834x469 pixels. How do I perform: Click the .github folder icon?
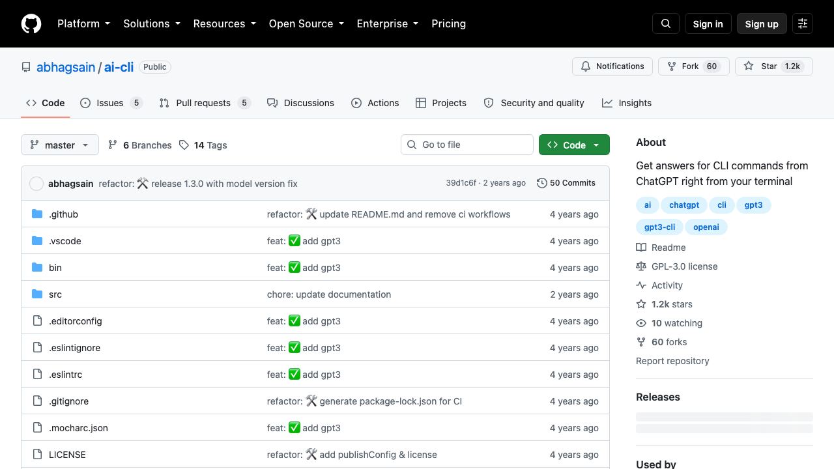(x=37, y=214)
